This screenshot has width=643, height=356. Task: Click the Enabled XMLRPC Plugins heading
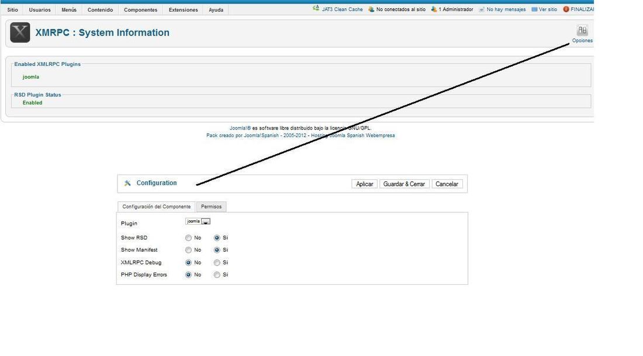point(47,64)
